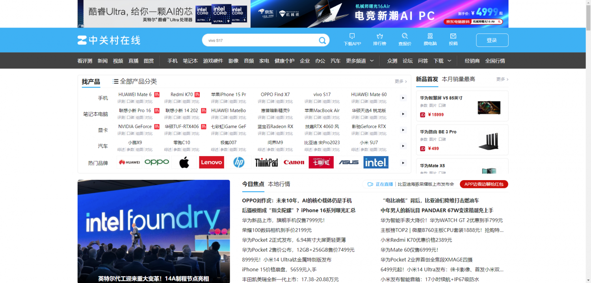The height and width of the screenshot is (283, 591).
Task: Click the 登录 button
Action: [x=492, y=40]
